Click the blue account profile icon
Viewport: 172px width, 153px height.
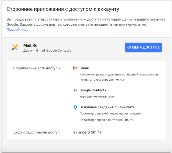(x=75, y=107)
